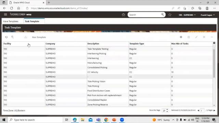
Task: Select the CC Velocity row
Action: tap(108, 72)
